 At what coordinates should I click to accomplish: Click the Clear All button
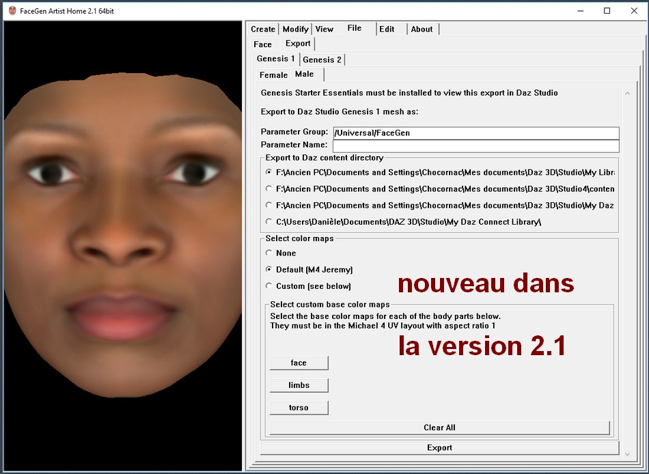tap(439, 428)
